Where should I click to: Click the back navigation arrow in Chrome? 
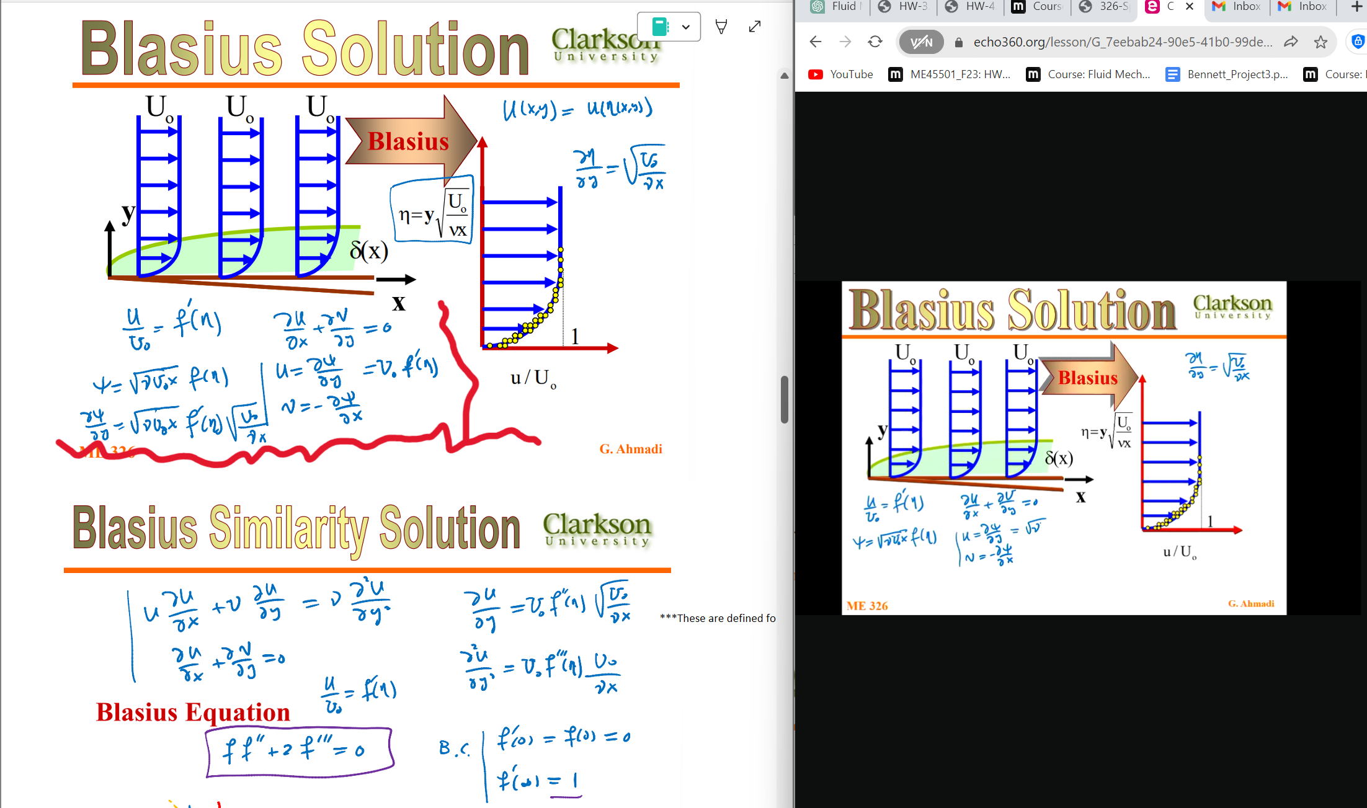pos(815,42)
